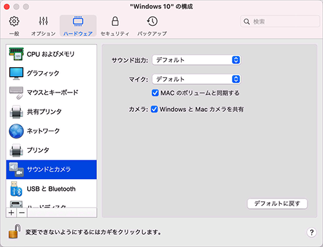Screen dimensions: 323x247
Task: Open the オプション sliders icon
Action: (x=43, y=21)
